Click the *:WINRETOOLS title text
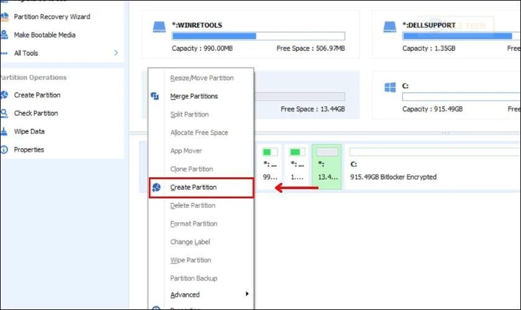Viewport: 521px width, 310px height. (197, 25)
